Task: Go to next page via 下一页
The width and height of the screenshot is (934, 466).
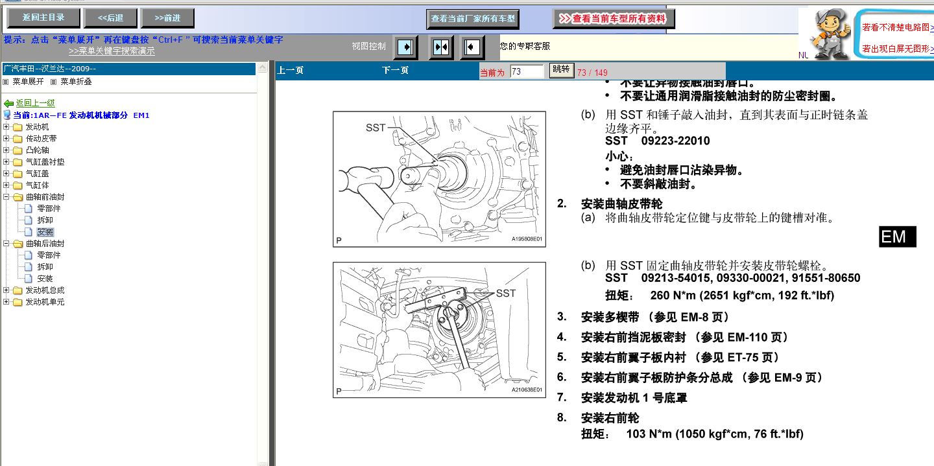Action: click(x=395, y=71)
